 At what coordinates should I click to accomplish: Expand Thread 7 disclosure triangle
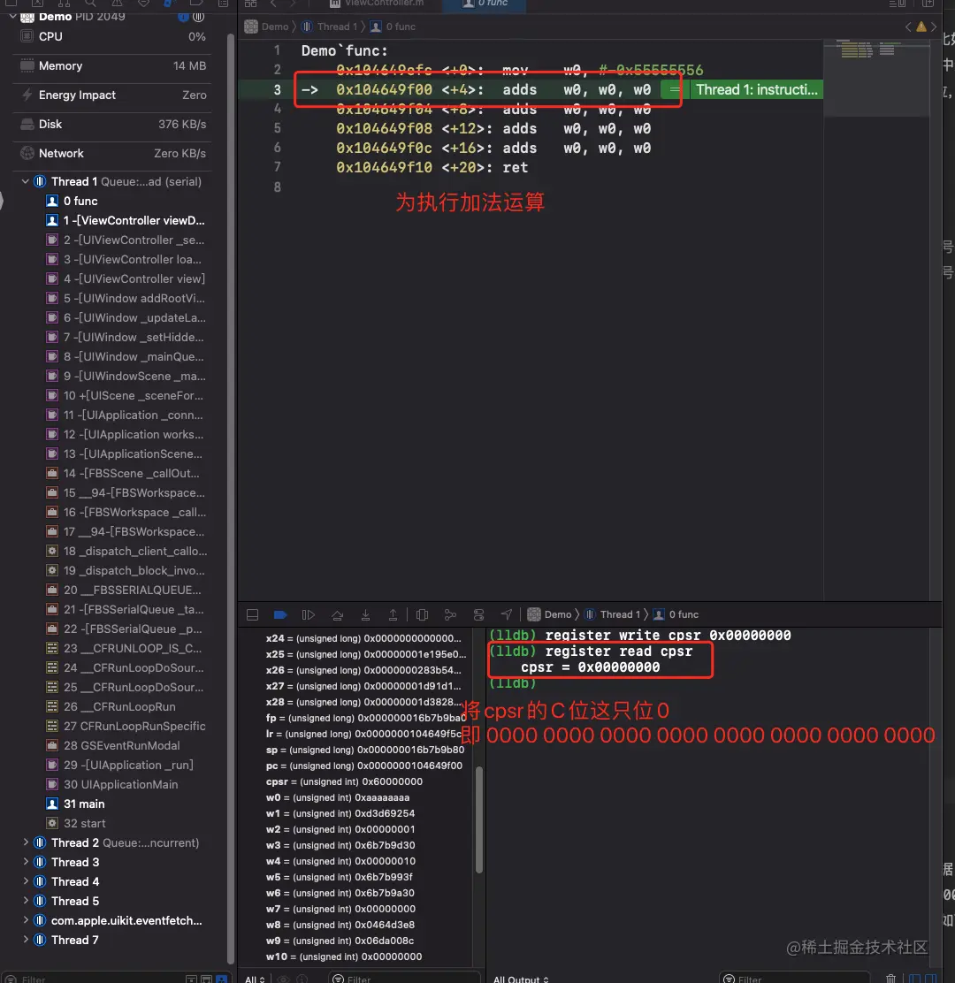click(25, 940)
